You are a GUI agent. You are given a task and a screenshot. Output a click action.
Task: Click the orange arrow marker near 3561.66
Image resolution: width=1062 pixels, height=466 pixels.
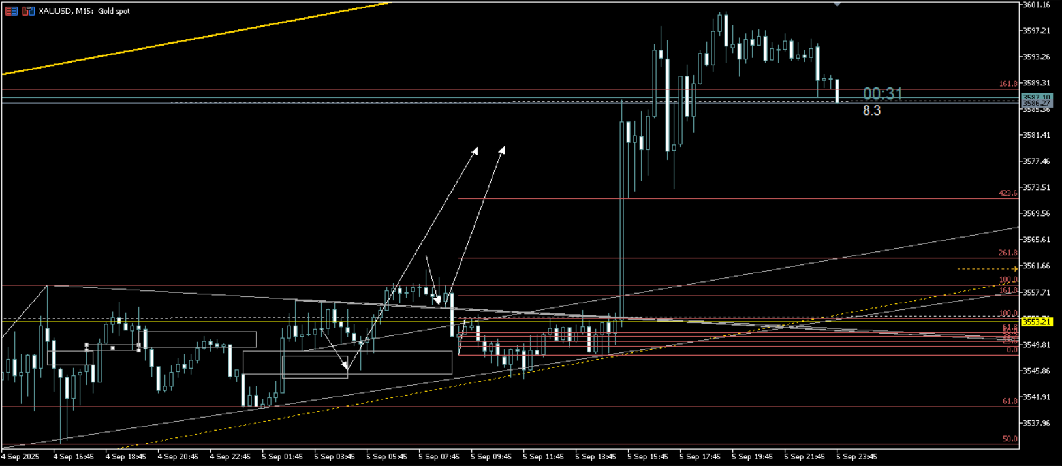click(x=1015, y=269)
